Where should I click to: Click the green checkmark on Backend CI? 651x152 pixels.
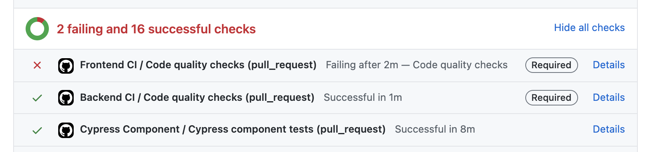37,98
